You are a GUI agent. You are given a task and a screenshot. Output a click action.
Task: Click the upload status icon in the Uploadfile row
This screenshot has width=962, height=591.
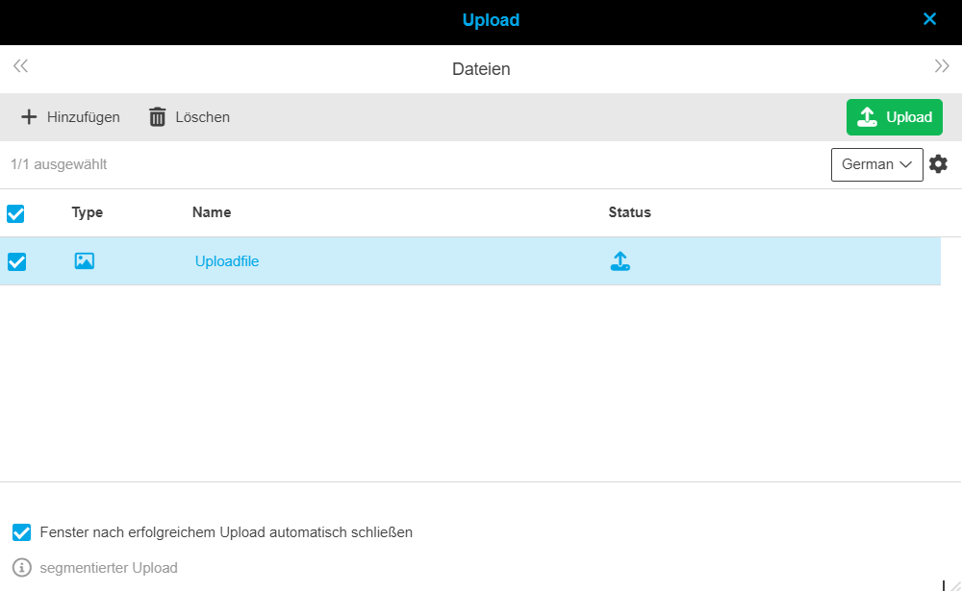click(x=620, y=260)
